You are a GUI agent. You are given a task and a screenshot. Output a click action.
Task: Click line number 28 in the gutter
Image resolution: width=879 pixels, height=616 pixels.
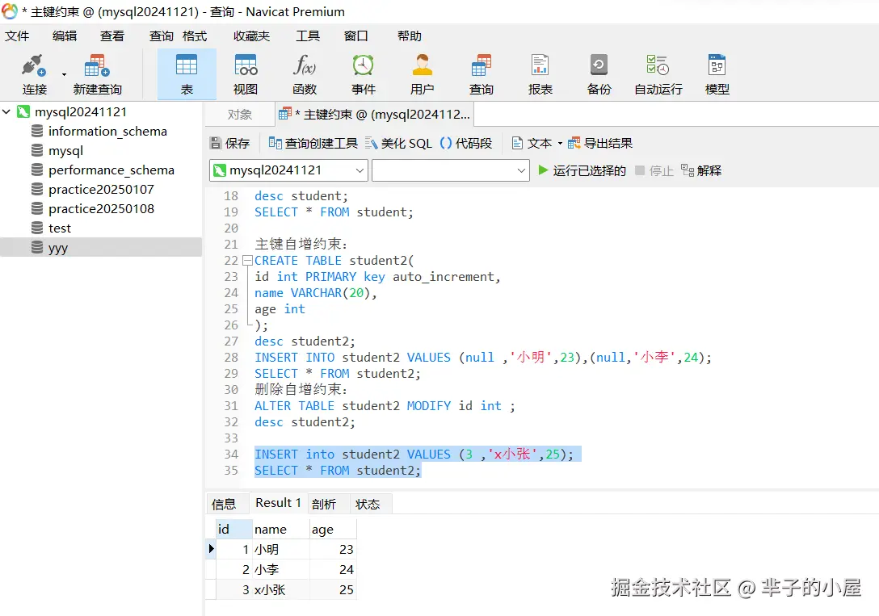point(231,358)
